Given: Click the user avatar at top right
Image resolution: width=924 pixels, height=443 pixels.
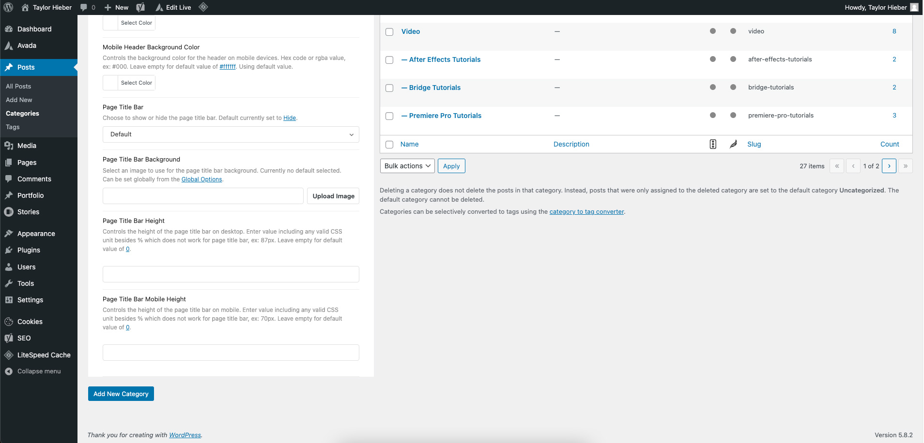Looking at the screenshot, I should 914,7.
